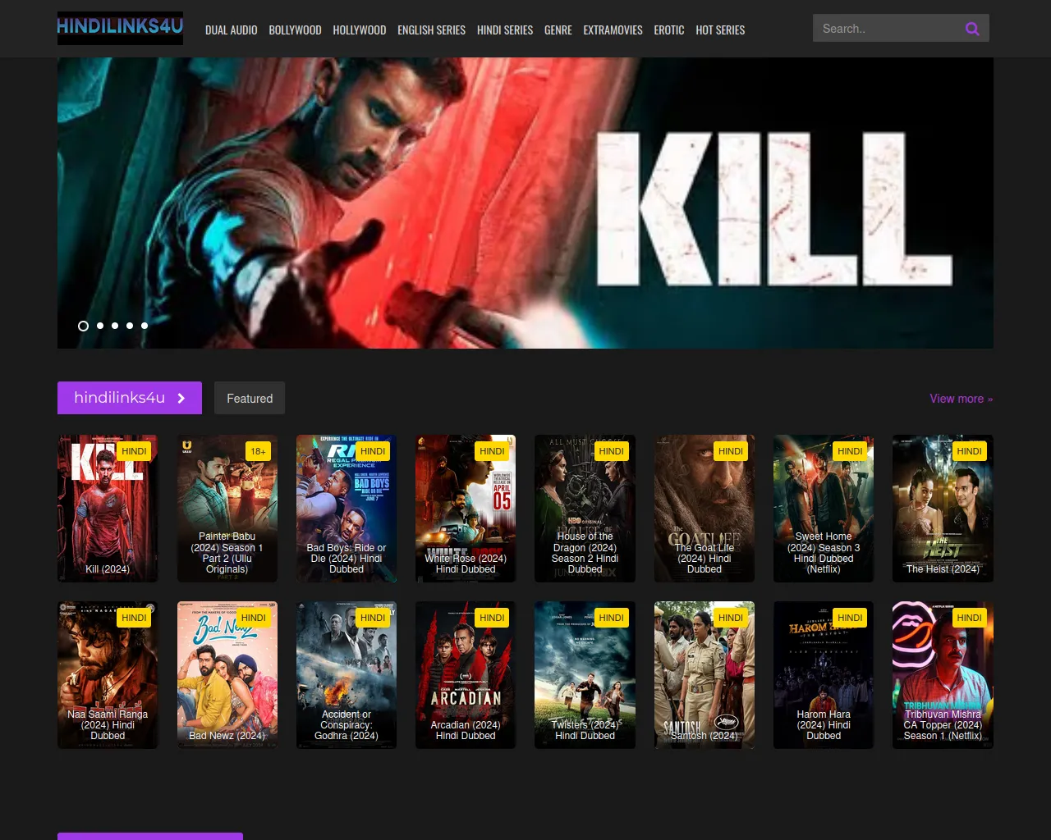Open House of the Dragon Season 2 poster
Screen dimensions: 1051x840
point(585,509)
